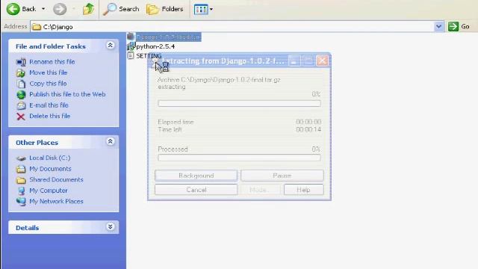This screenshot has width=478, height=269.
Task: Click Move this file link
Action: point(48,72)
